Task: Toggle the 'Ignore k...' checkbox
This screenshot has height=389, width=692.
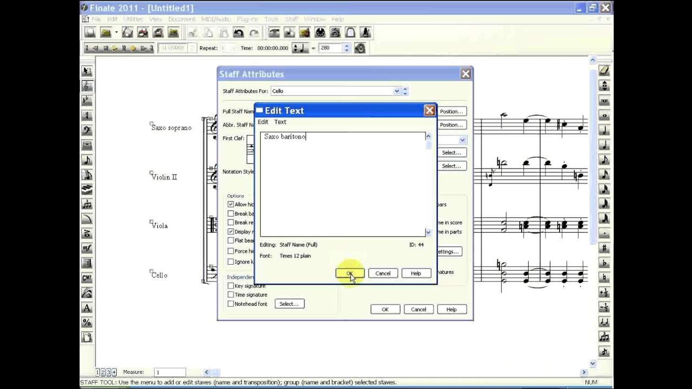Action: (x=231, y=261)
